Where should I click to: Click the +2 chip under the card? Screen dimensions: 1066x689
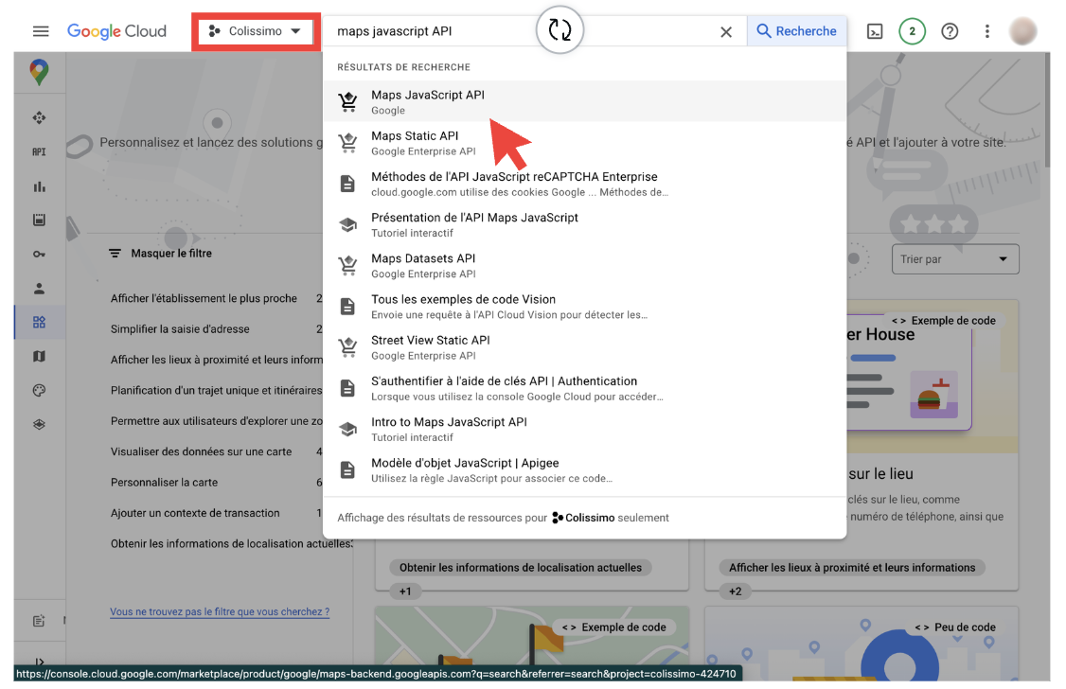(x=736, y=592)
